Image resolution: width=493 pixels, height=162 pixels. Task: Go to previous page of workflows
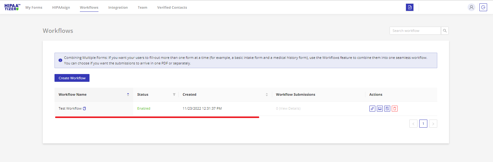click(x=413, y=124)
